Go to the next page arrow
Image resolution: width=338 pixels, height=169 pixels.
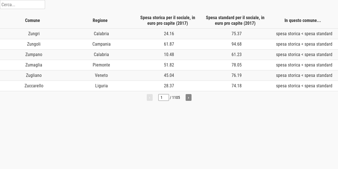[188, 97]
